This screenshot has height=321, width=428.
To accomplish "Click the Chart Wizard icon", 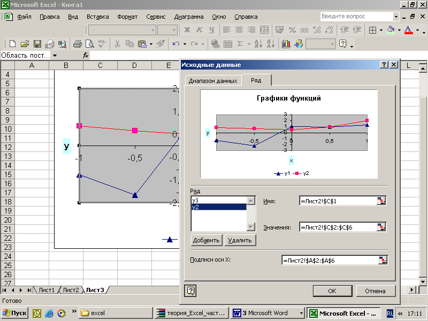I will point(286,44).
